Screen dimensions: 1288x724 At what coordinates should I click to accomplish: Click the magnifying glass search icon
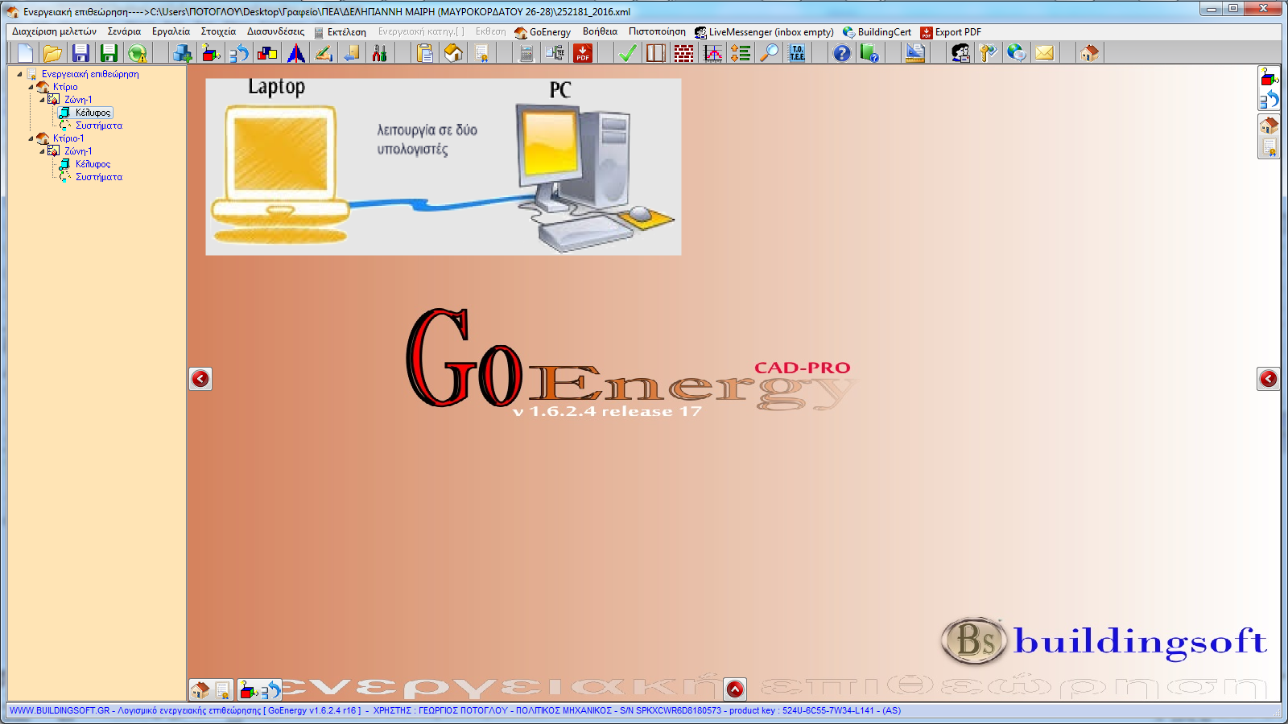click(770, 53)
